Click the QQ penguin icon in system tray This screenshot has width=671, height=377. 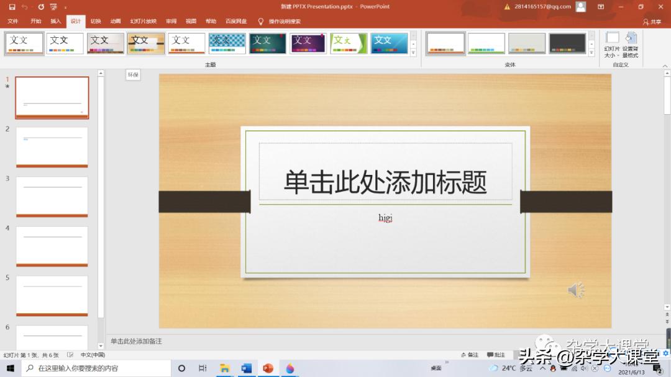point(552,369)
